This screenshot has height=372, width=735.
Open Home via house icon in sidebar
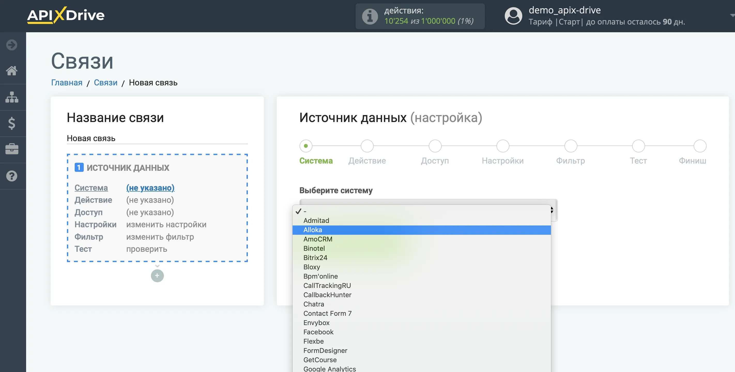point(12,71)
